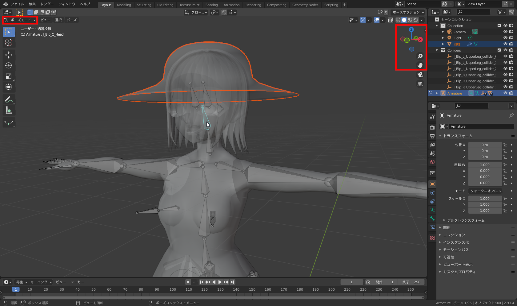Open the 編集 menu

32,4
